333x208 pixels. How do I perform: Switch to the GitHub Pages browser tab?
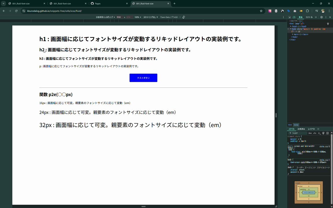tap(109, 3)
